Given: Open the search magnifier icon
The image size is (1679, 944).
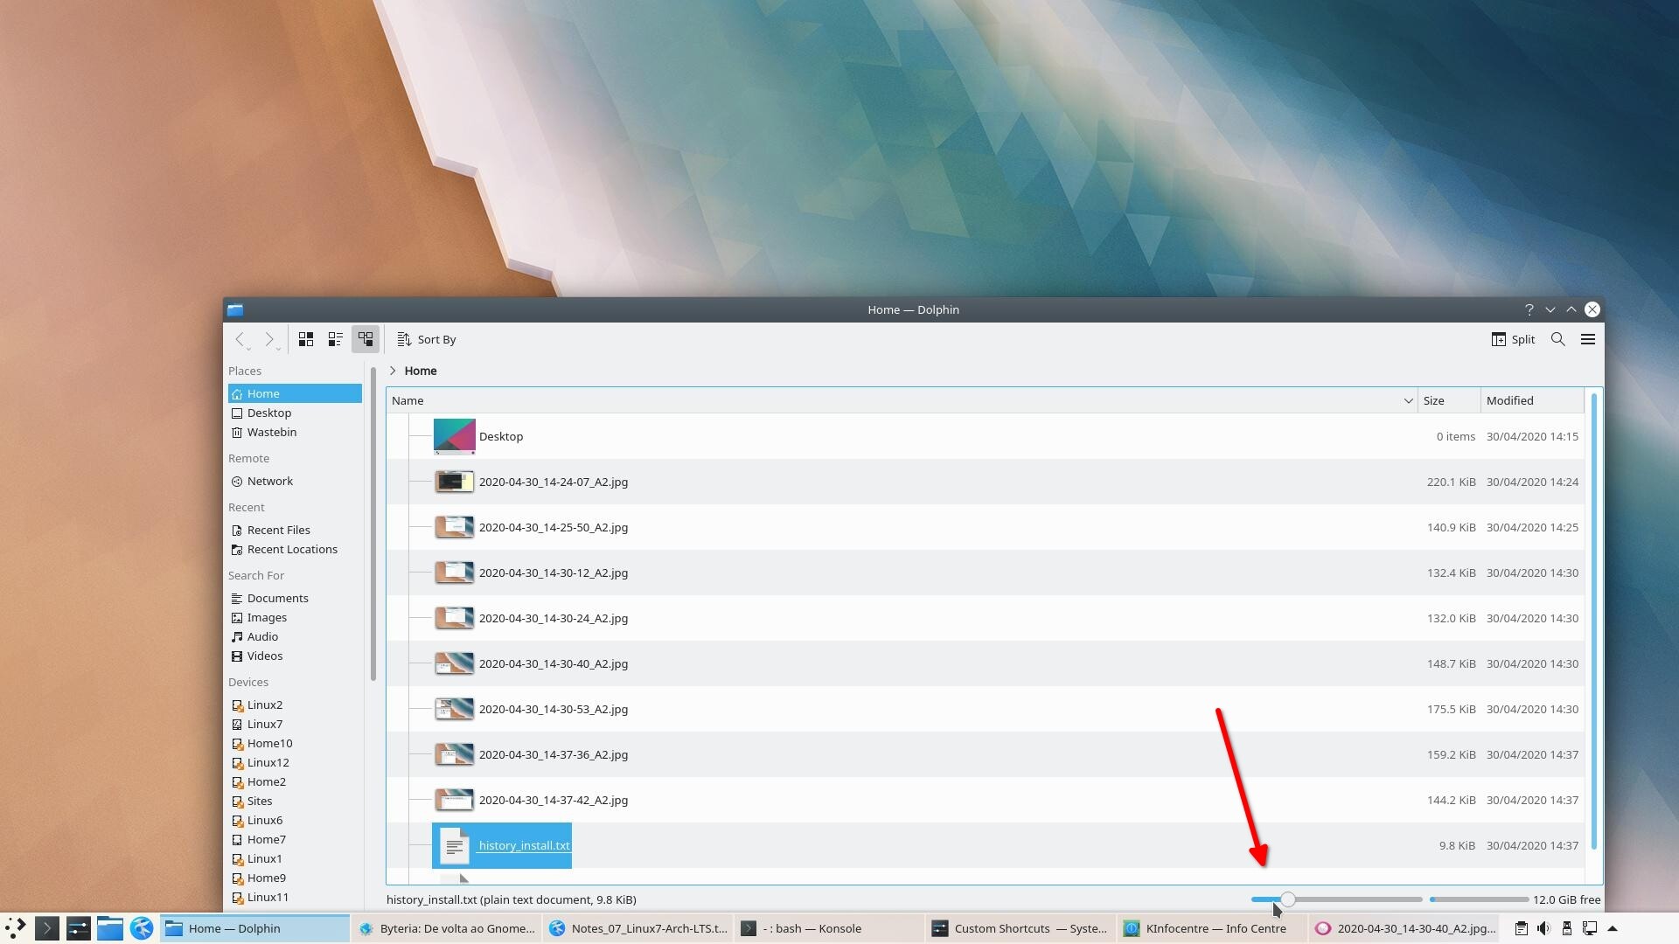Looking at the screenshot, I should (x=1557, y=339).
